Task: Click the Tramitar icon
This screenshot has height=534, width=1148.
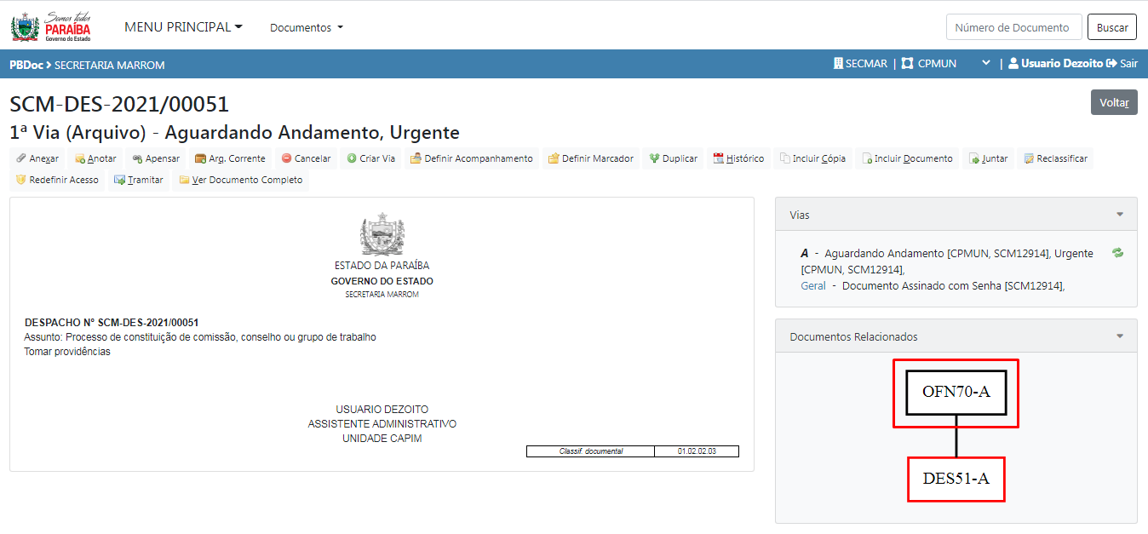Action: (120, 181)
